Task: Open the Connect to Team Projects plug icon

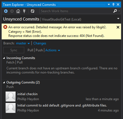Action: tap(24, 11)
